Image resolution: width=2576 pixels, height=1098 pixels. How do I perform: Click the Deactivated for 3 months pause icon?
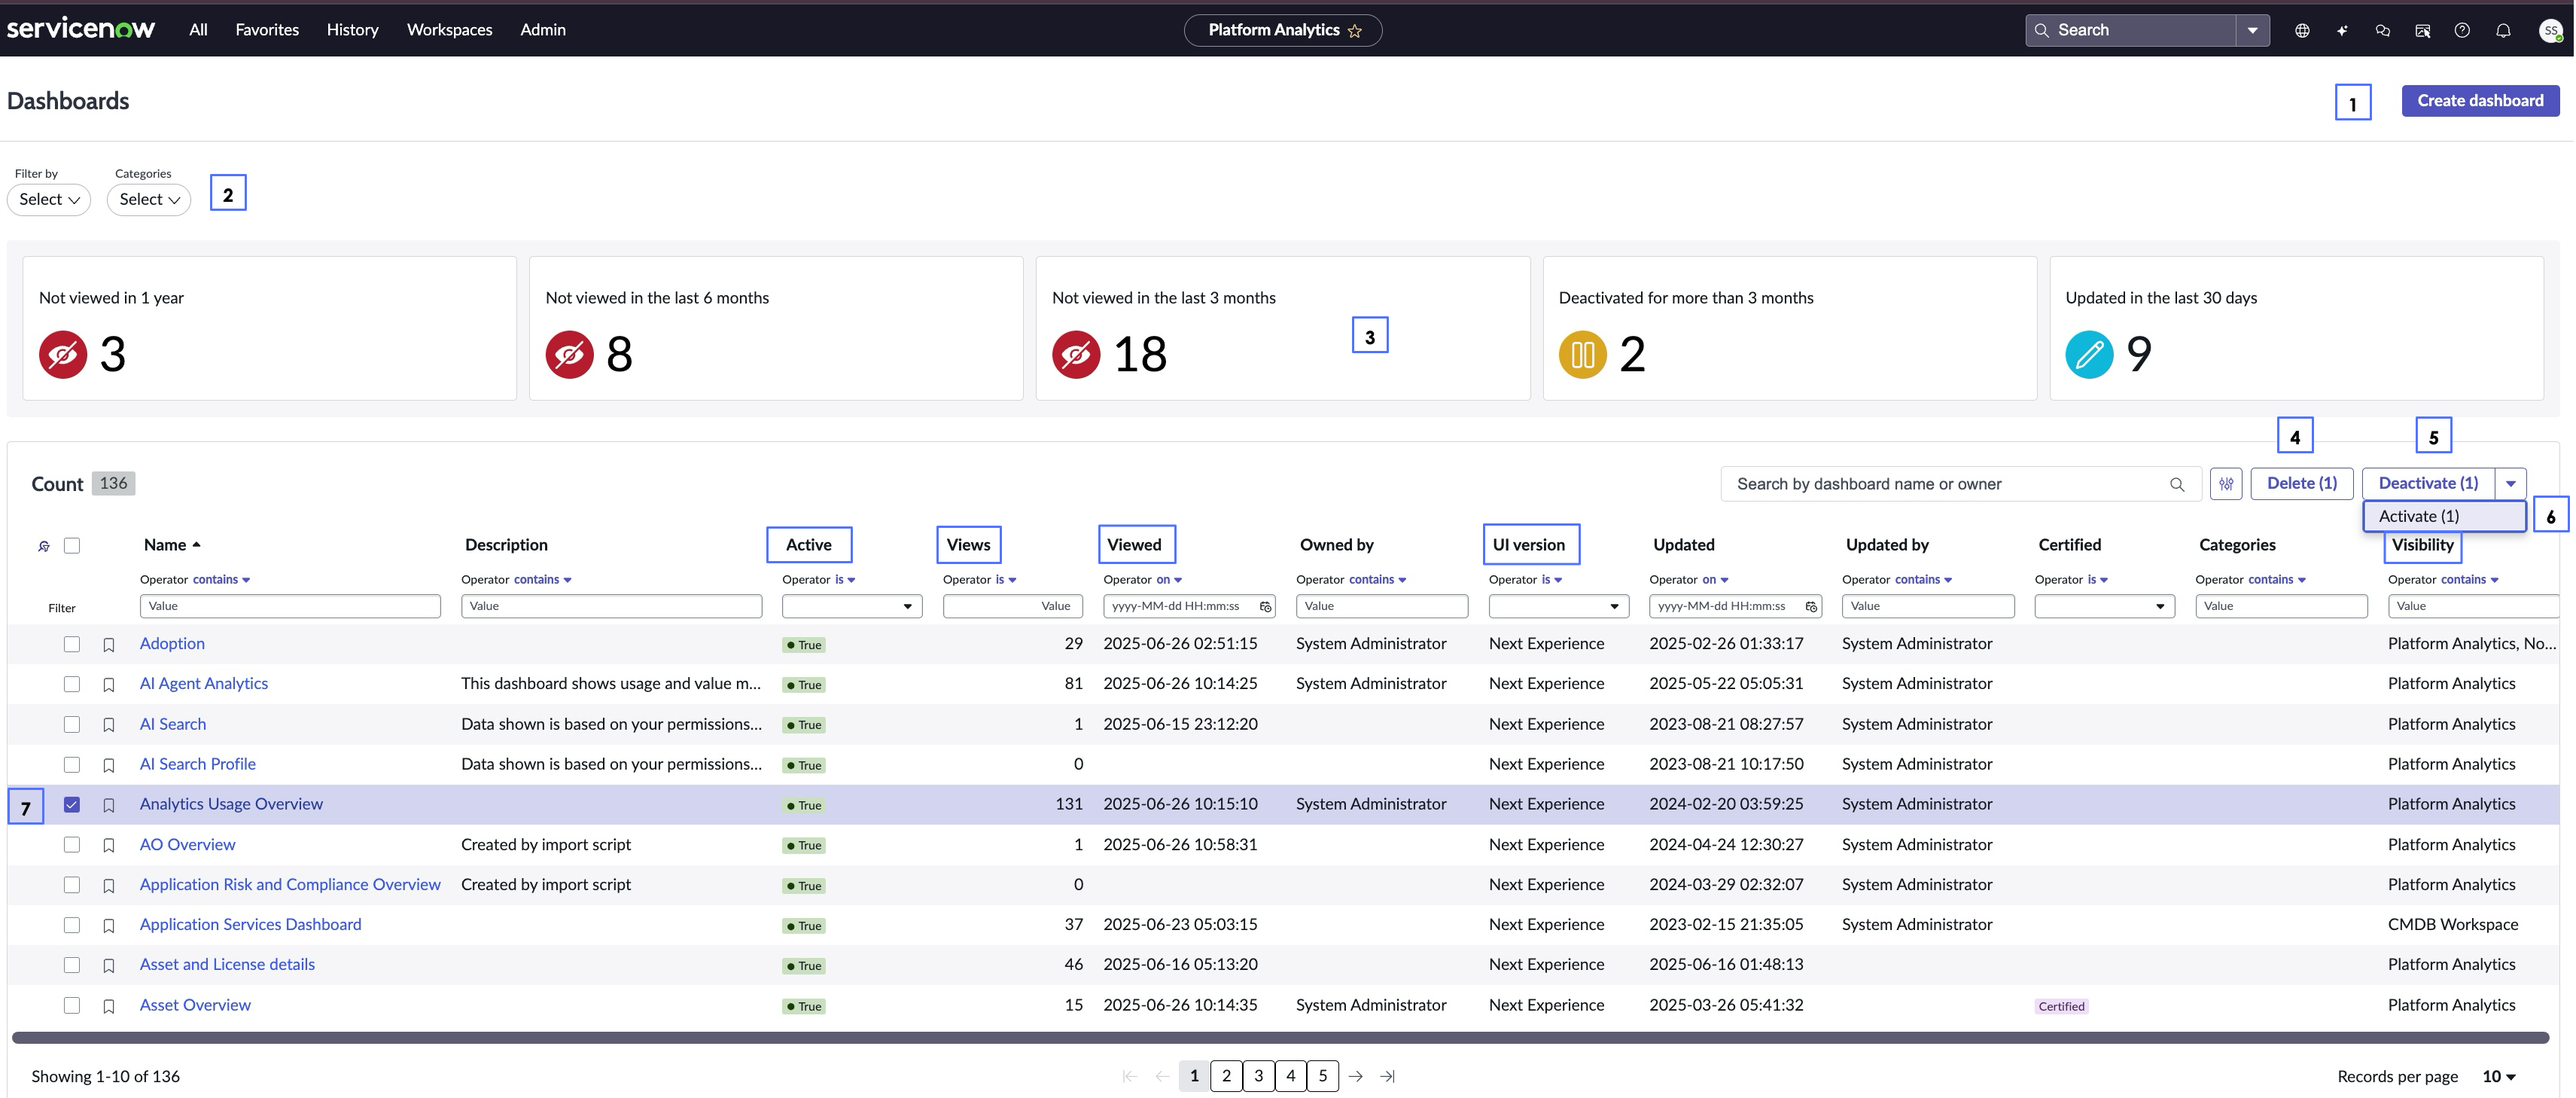pyautogui.click(x=1583, y=354)
